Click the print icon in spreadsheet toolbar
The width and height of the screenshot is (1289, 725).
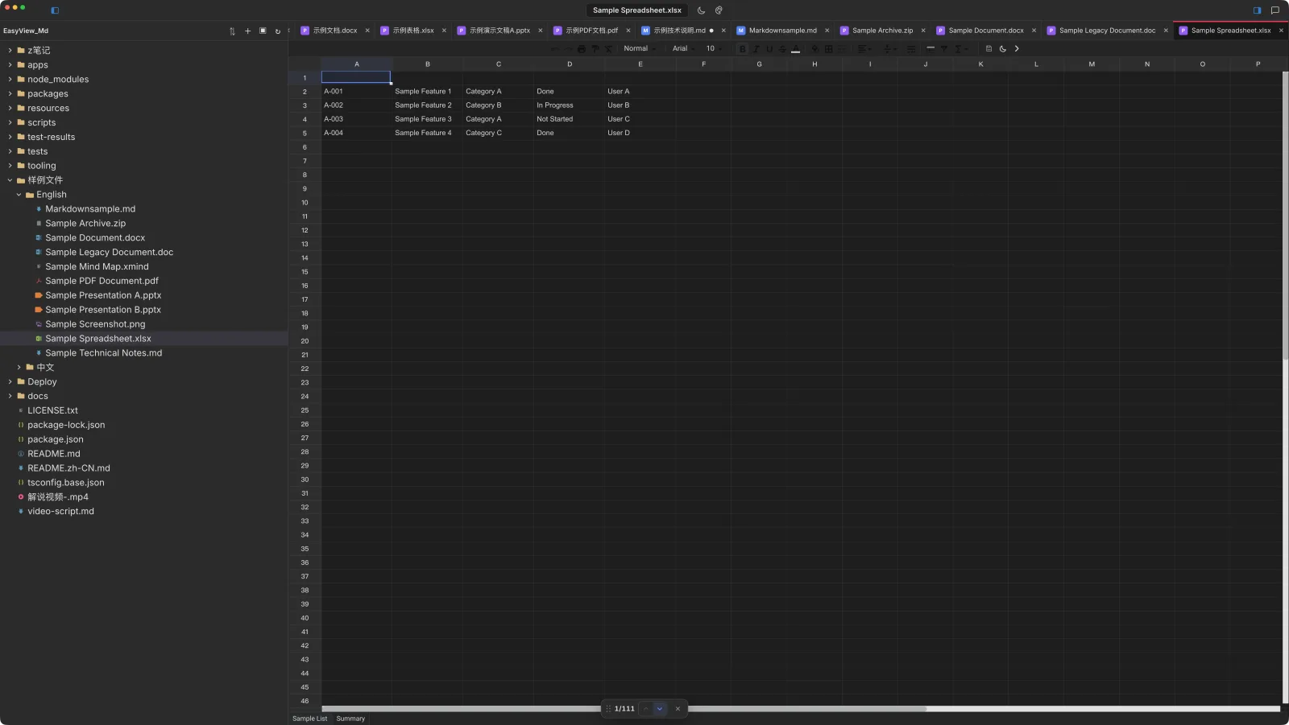tap(582, 49)
